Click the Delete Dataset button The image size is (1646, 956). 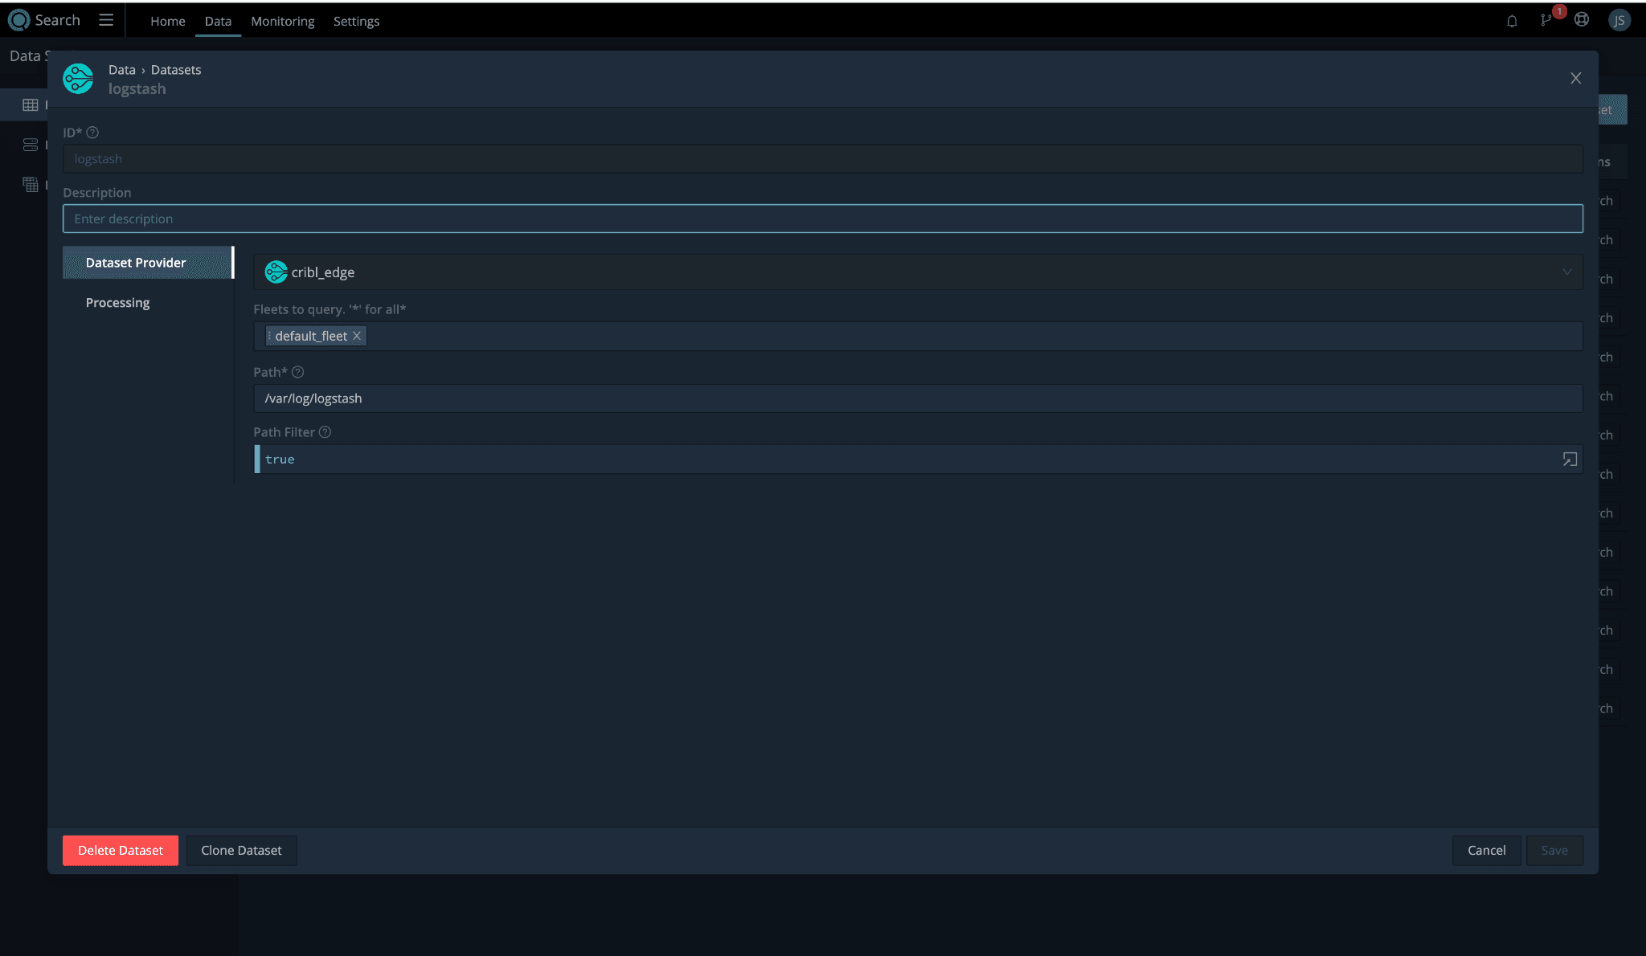pyautogui.click(x=121, y=850)
